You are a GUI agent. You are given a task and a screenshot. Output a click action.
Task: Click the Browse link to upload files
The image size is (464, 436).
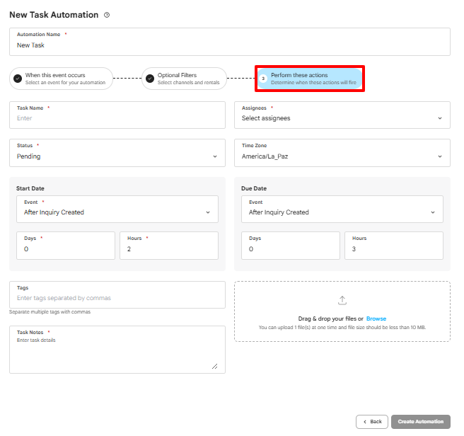point(376,319)
